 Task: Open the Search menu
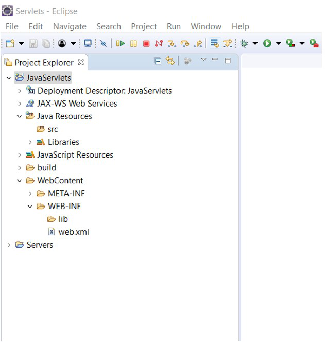(109, 26)
